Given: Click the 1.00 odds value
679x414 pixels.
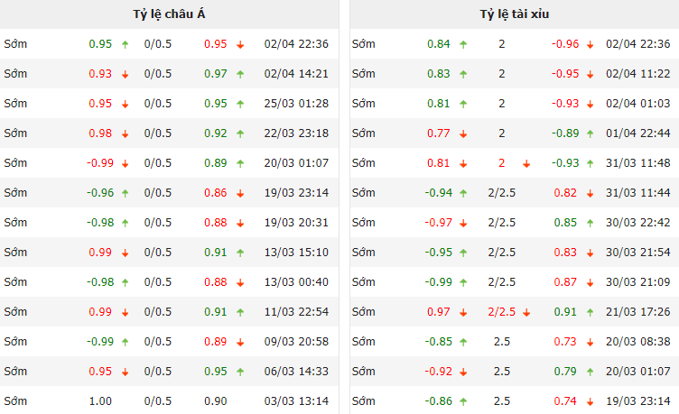Looking at the screenshot, I should pos(100,401).
